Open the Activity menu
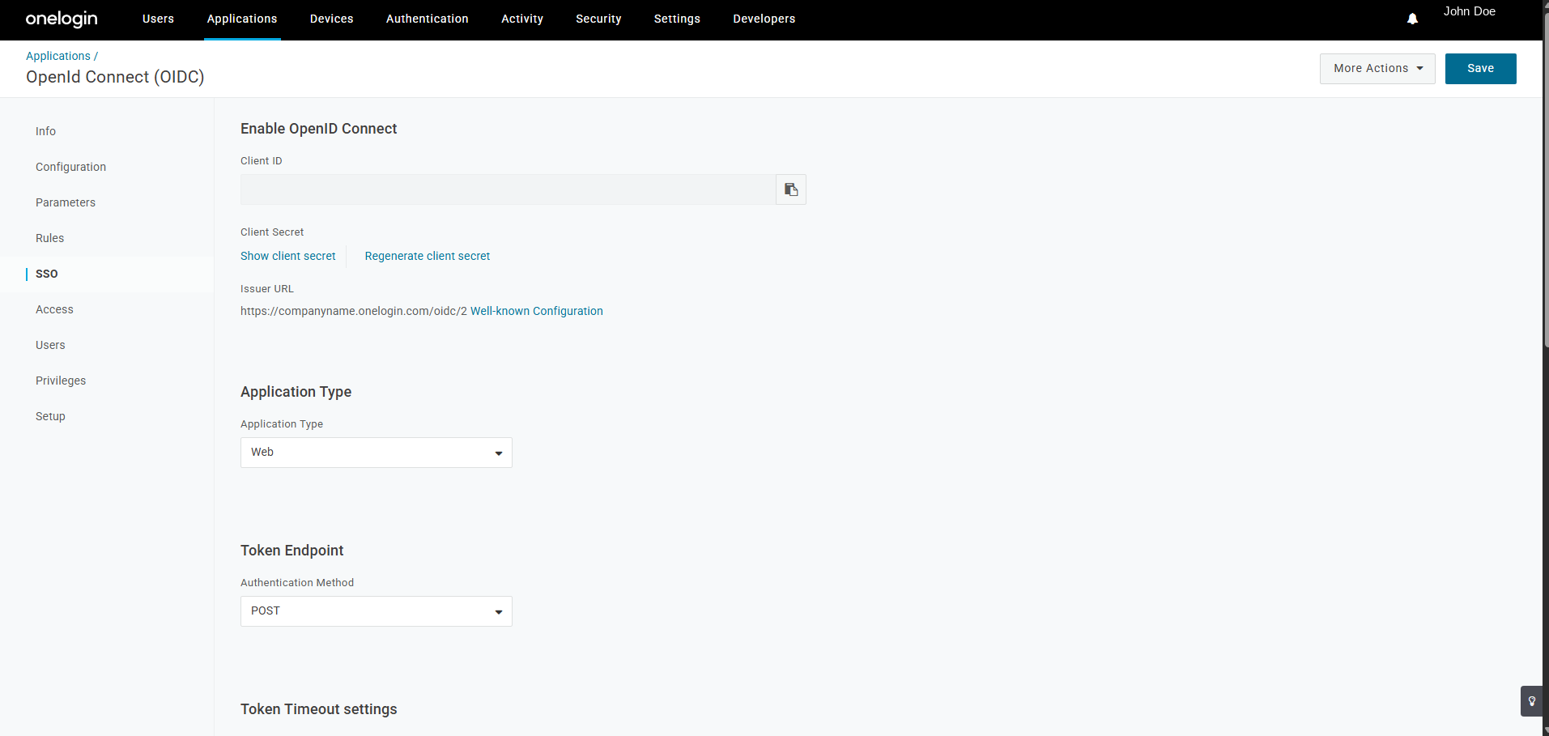 click(x=522, y=19)
